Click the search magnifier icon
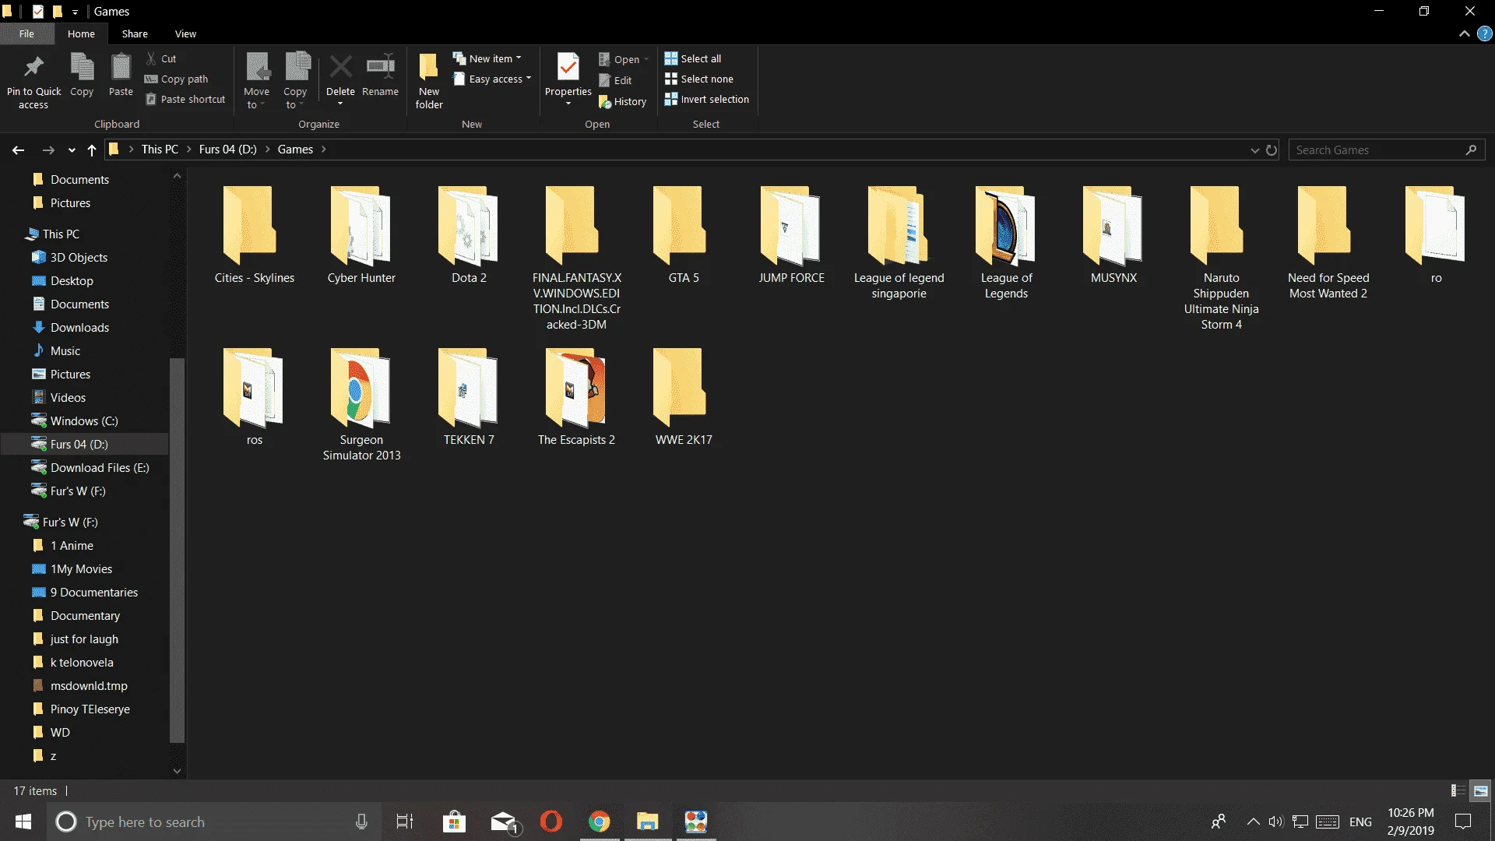Screen dimensions: 1495x841 [x=1471, y=150]
